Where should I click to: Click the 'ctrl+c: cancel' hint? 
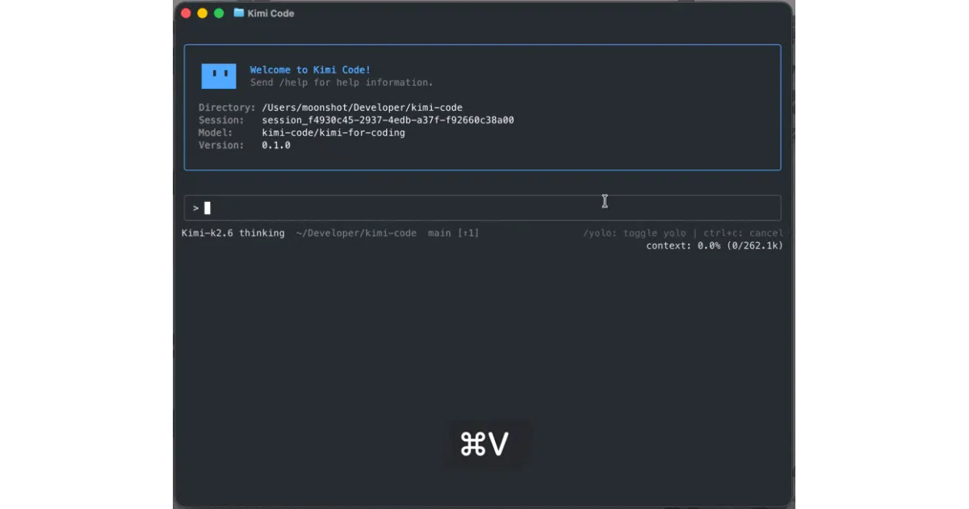[743, 233]
